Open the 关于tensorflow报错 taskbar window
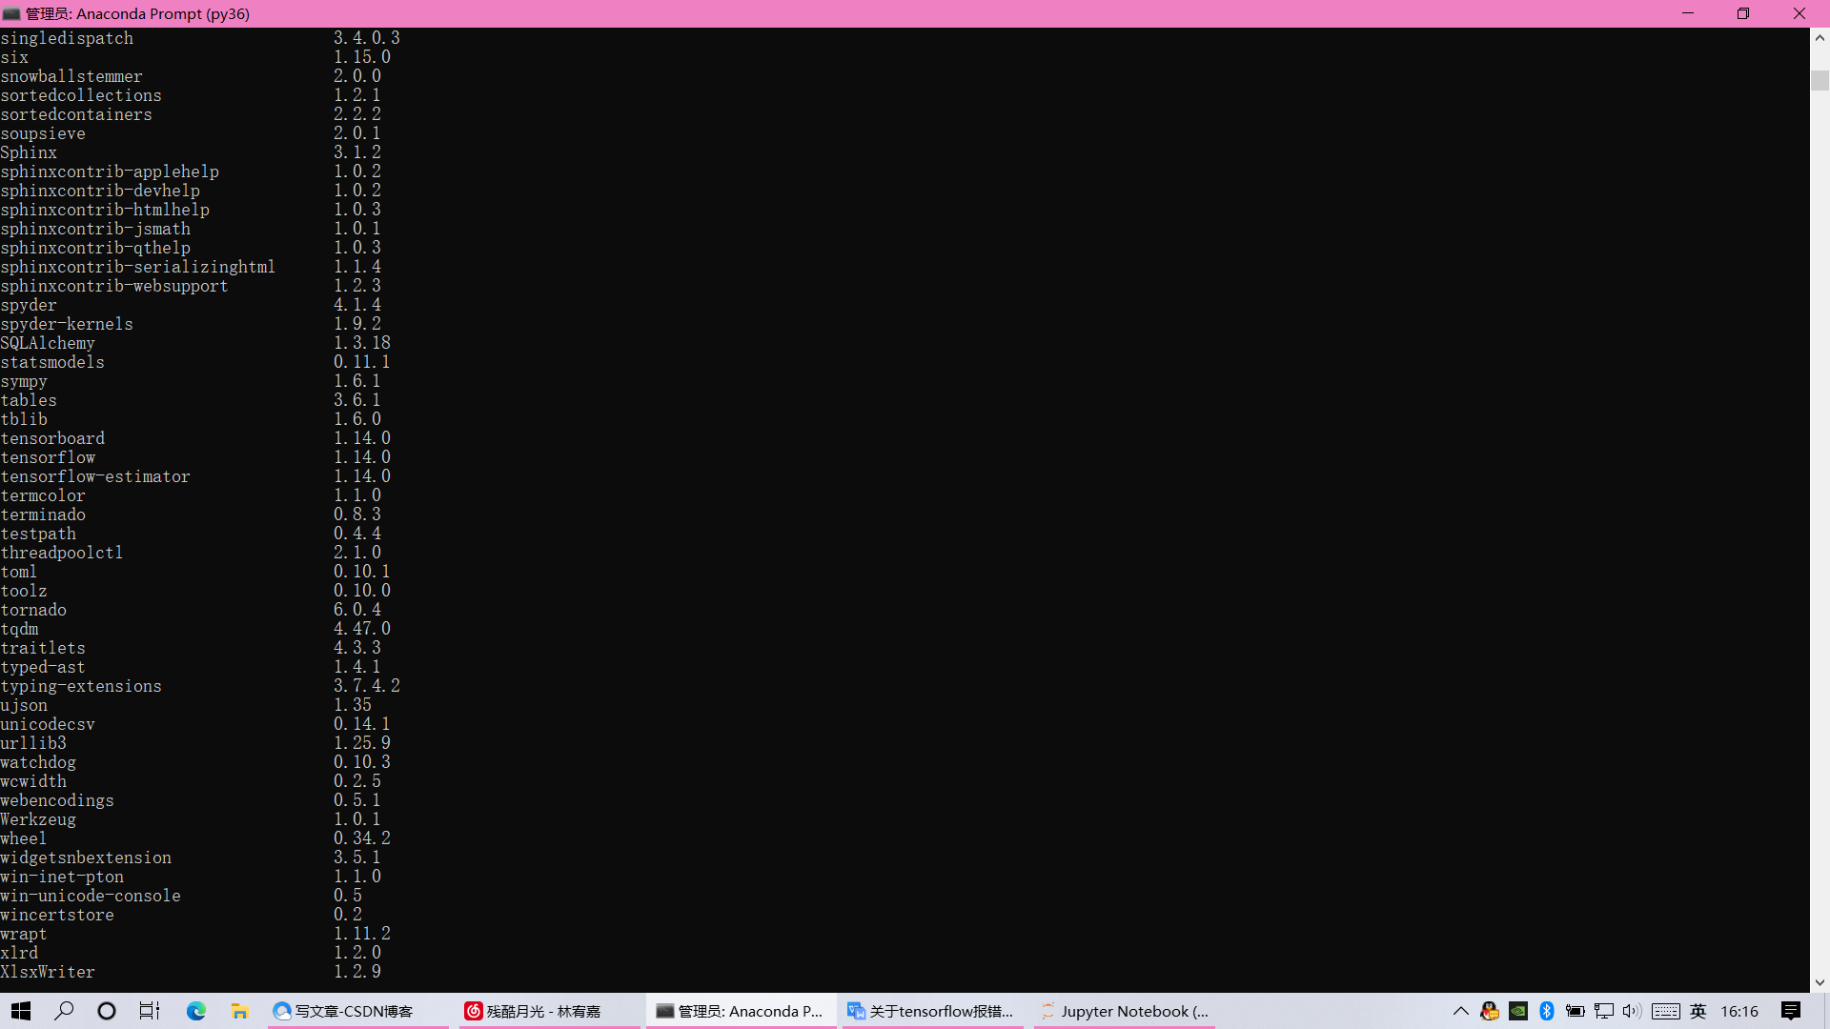Viewport: 1830px width, 1029px height. click(x=931, y=1011)
